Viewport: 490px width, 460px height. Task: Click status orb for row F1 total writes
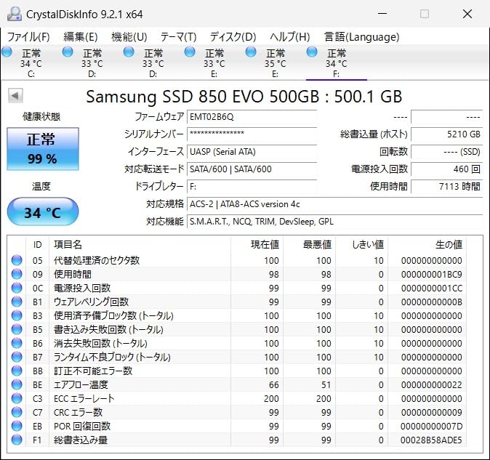tap(17, 440)
